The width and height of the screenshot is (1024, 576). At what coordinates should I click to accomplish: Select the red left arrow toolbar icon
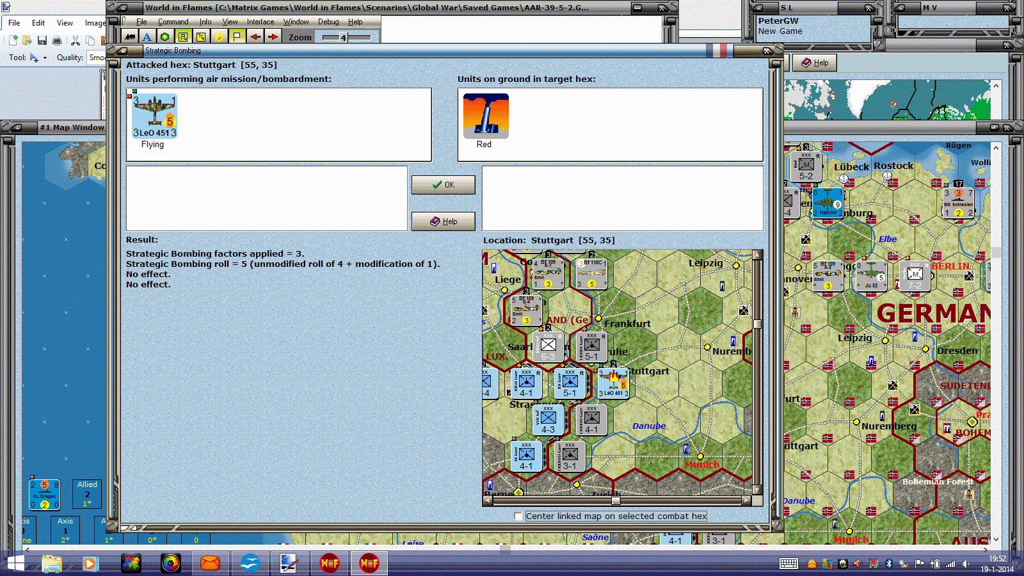tap(255, 37)
